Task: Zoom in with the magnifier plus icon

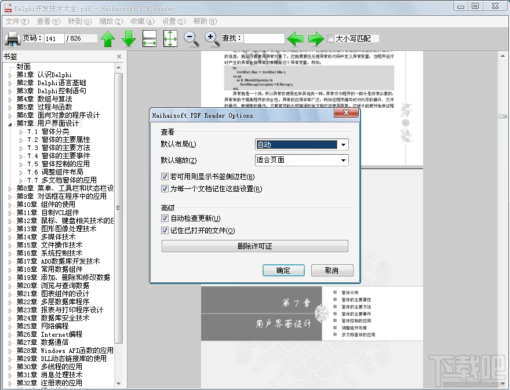Action: [x=210, y=38]
